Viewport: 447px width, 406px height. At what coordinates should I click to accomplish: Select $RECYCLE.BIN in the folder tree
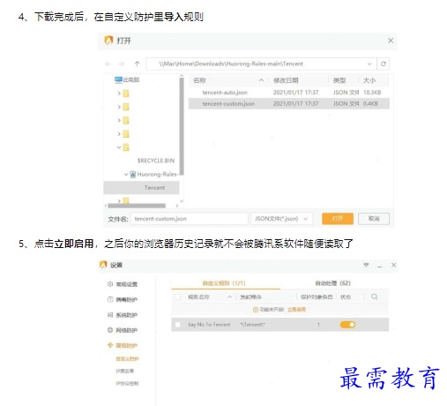coord(156,161)
